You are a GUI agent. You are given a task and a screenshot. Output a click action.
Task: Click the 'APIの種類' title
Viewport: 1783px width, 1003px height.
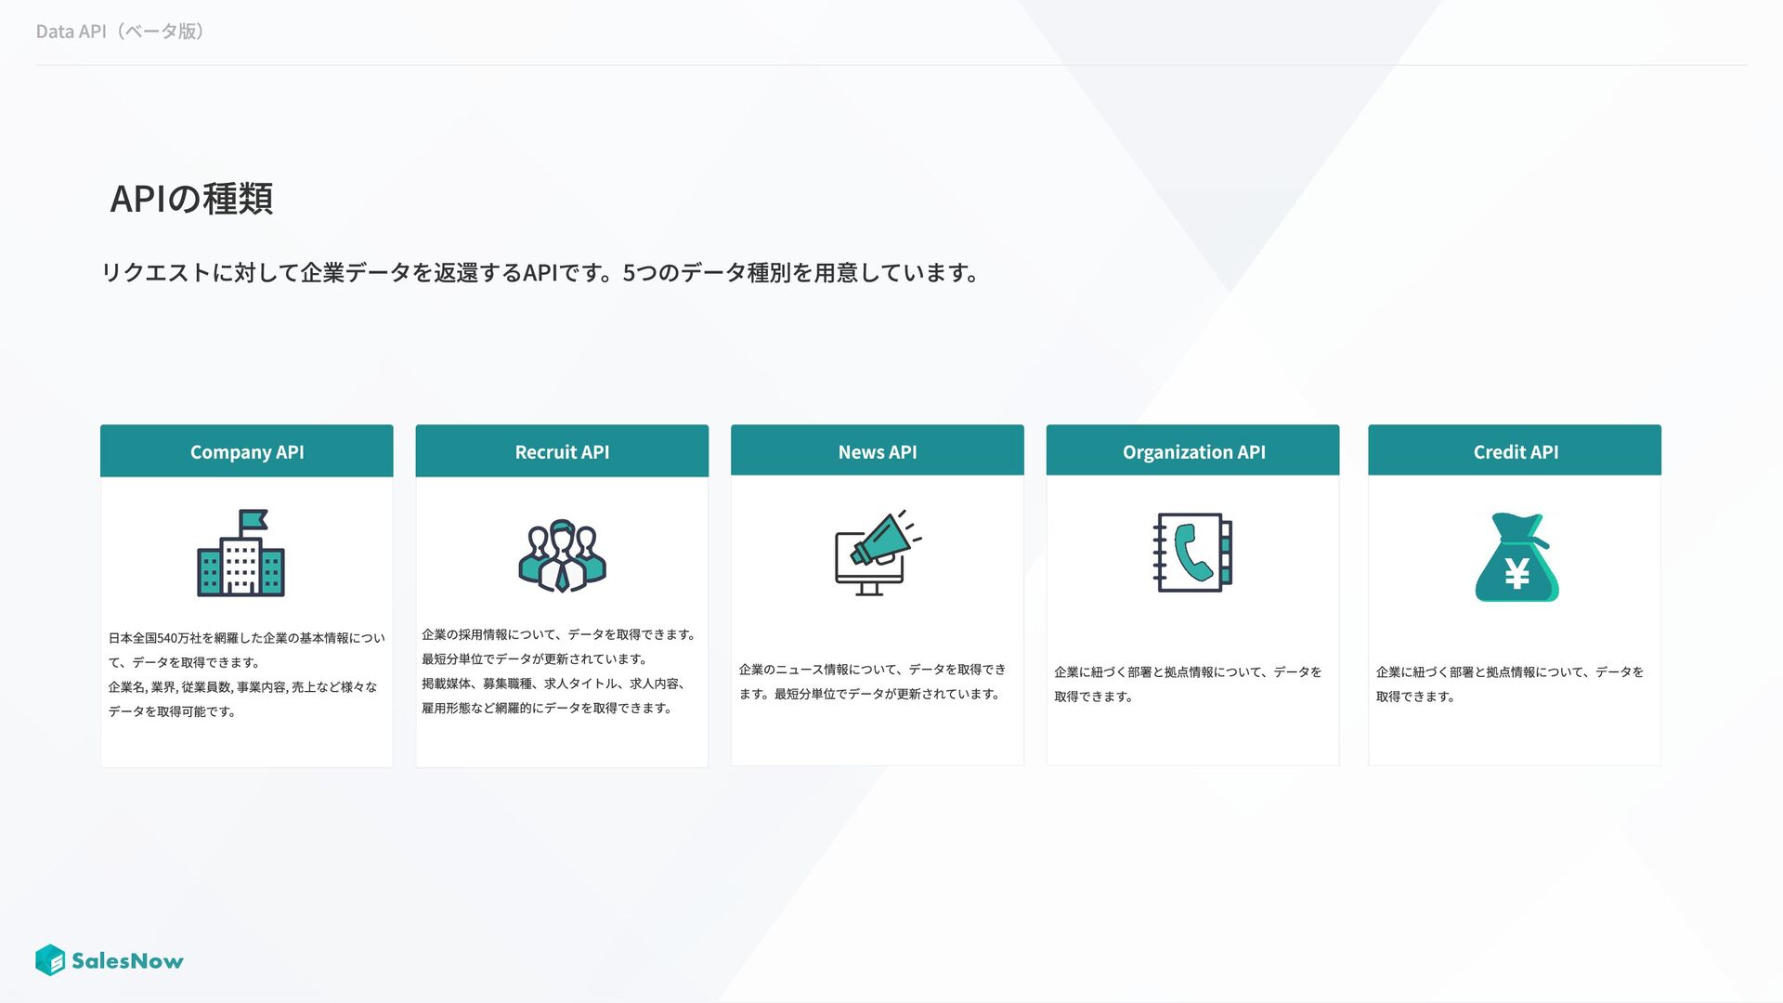(x=191, y=199)
